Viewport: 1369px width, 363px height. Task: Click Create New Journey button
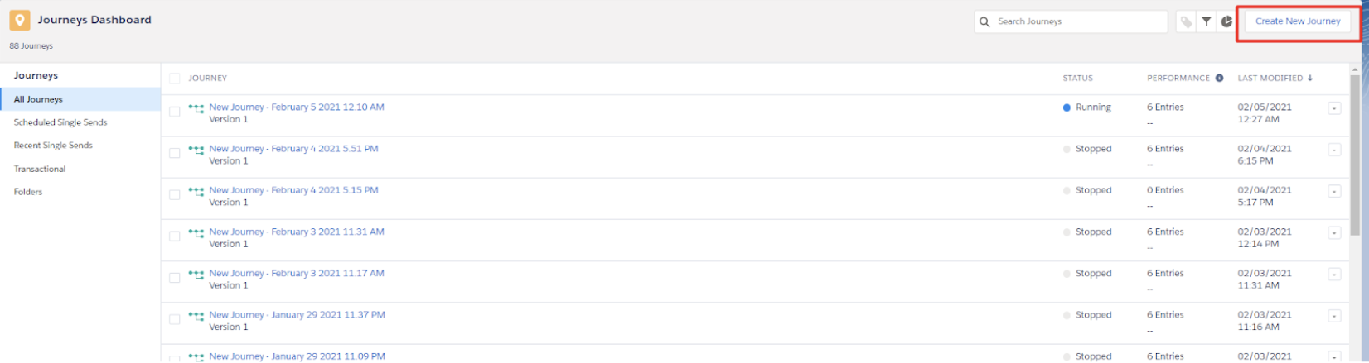click(x=1298, y=21)
